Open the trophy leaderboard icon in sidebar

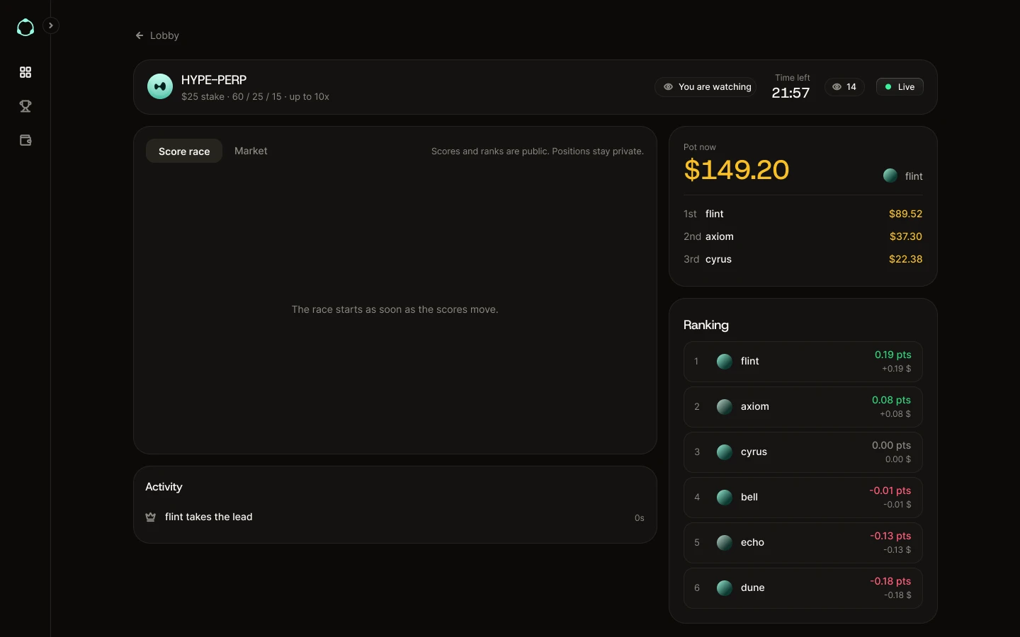pos(25,106)
